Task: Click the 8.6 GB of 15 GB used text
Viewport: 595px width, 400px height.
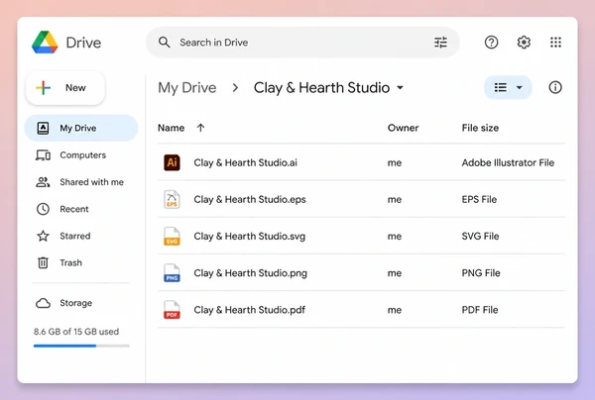Action: (76, 332)
